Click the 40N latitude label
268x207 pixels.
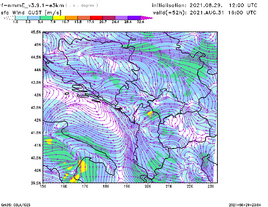pos(38,170)
